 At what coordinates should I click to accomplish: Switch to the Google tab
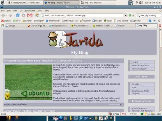pos(15,26)
